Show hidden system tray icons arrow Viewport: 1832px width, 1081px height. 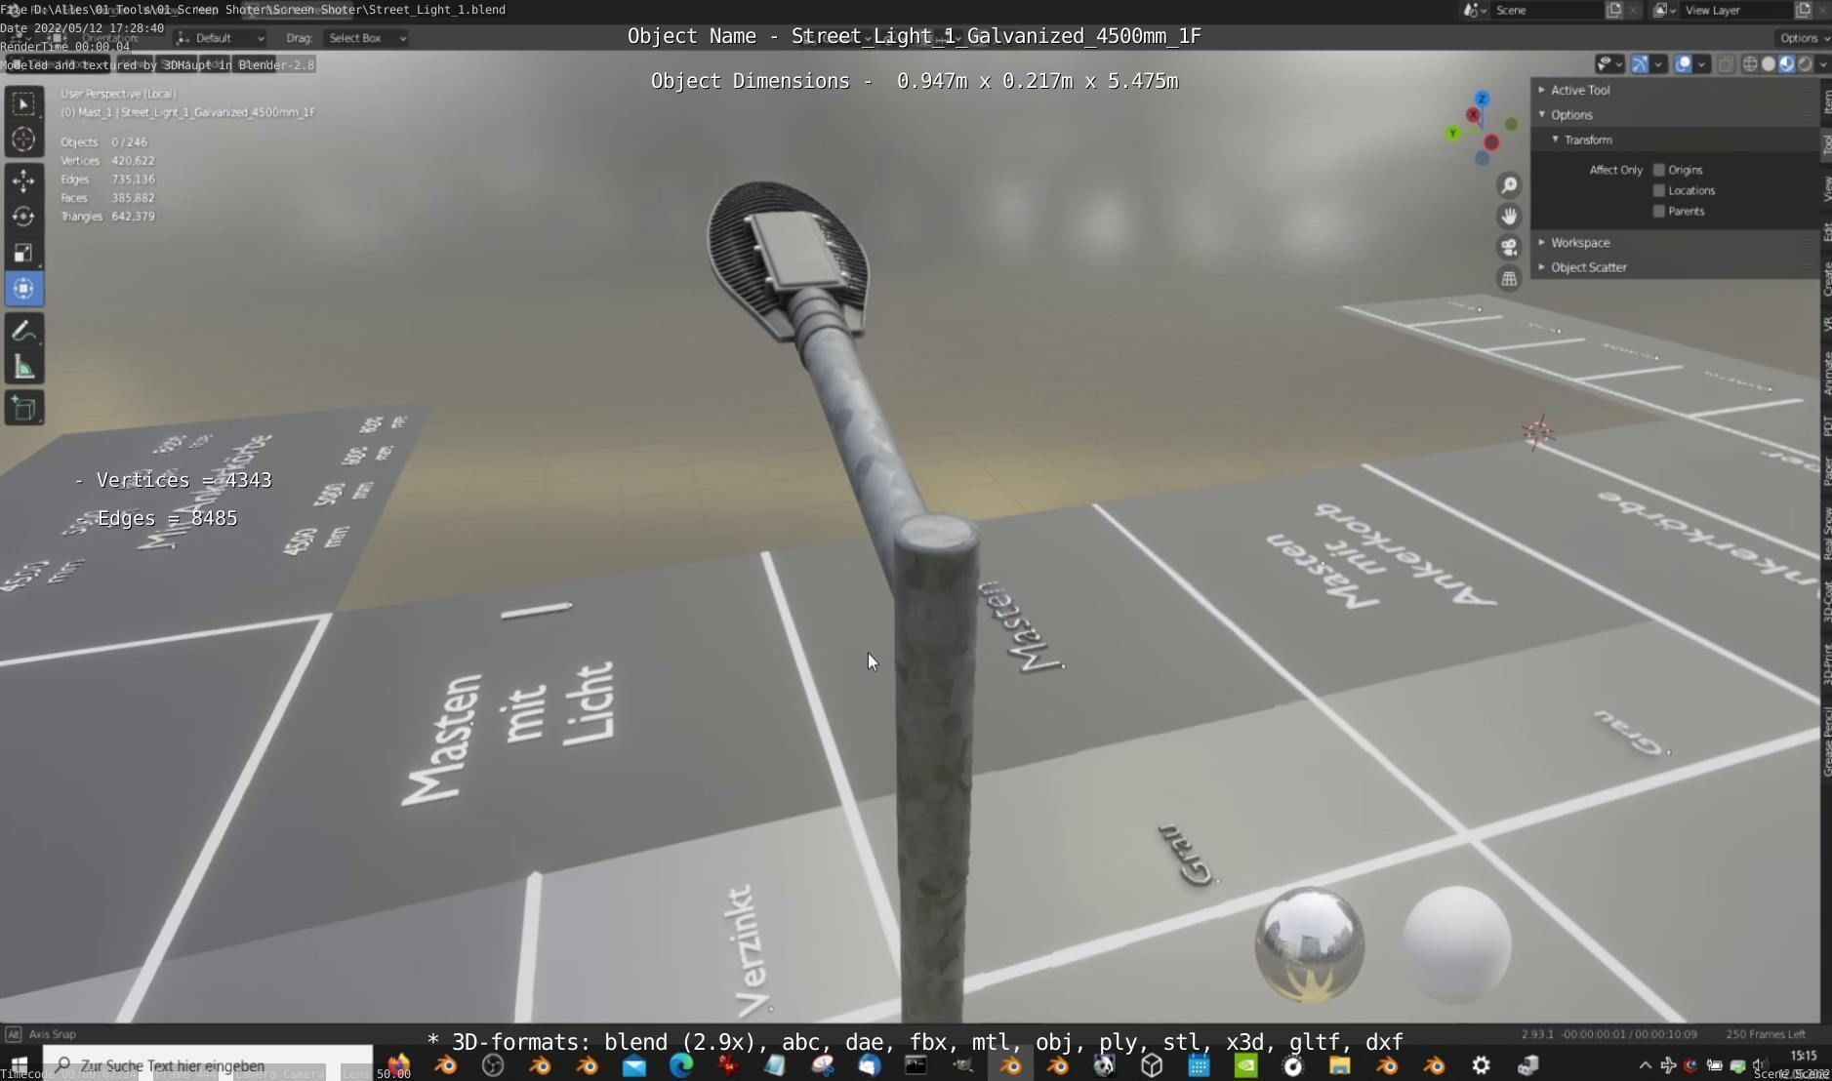(1645, 1065)
